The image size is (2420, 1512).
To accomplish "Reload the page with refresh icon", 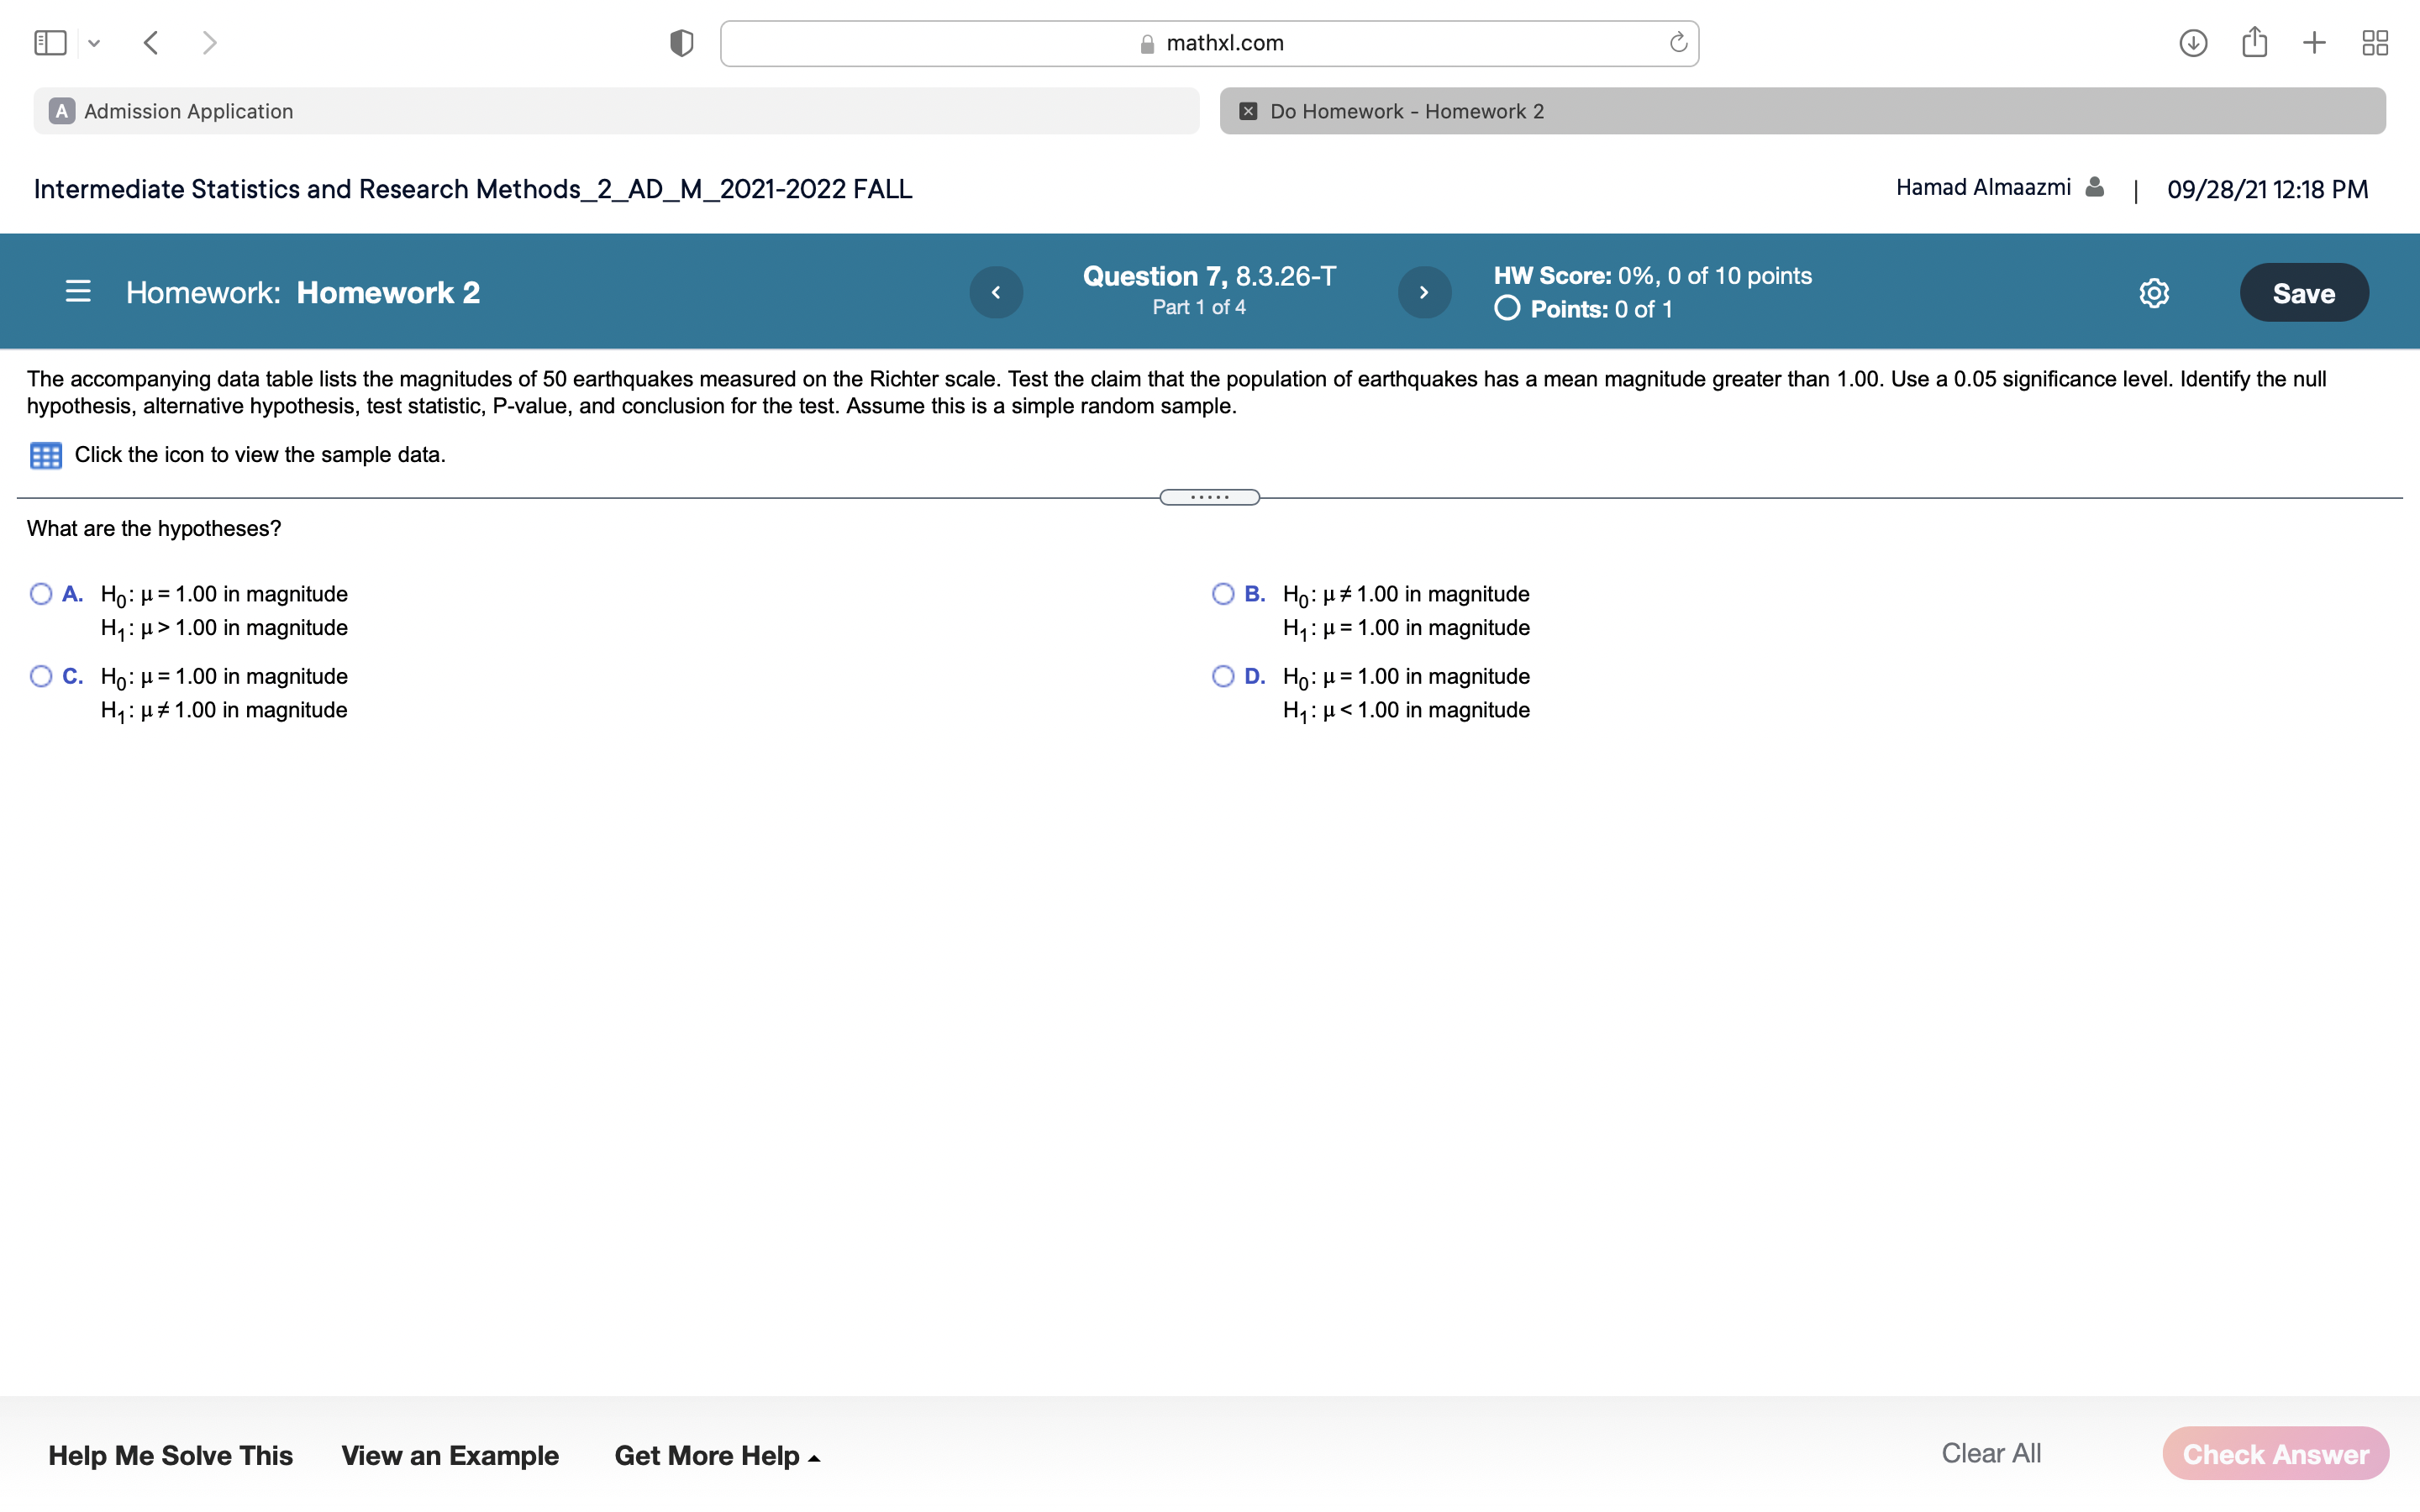I will click(1678, 43).
